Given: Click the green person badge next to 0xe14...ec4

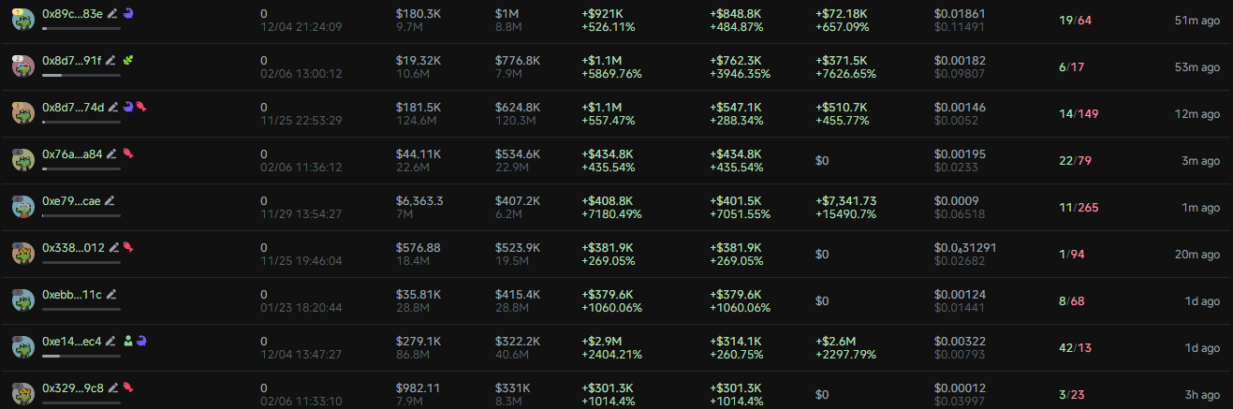Looking at the screenshot, I should tap(129, 341).
